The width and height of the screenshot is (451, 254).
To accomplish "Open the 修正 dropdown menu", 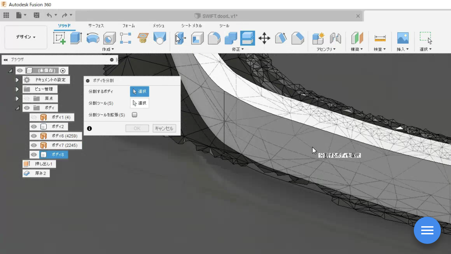I will coord(238,49).
